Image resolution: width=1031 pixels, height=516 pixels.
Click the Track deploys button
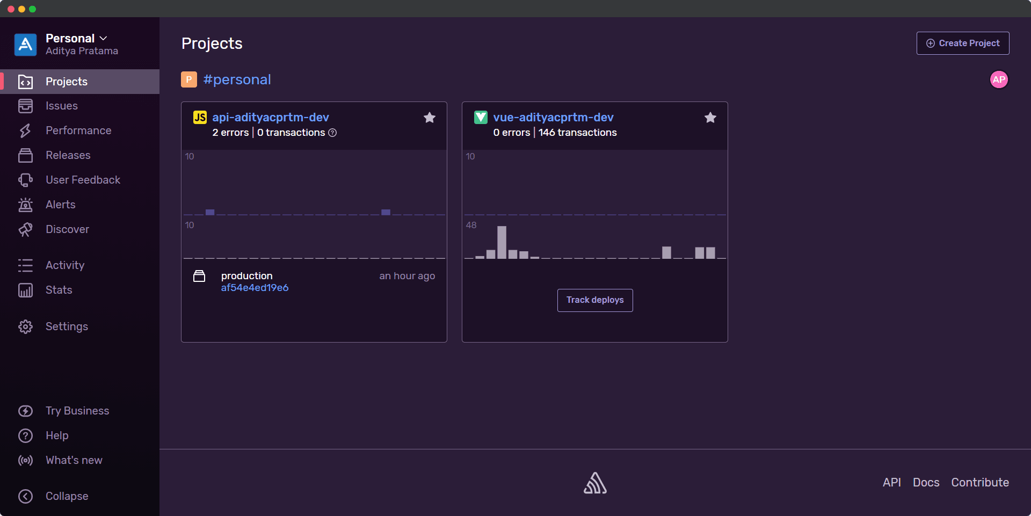pyautogui.click(x=595, y=300)
